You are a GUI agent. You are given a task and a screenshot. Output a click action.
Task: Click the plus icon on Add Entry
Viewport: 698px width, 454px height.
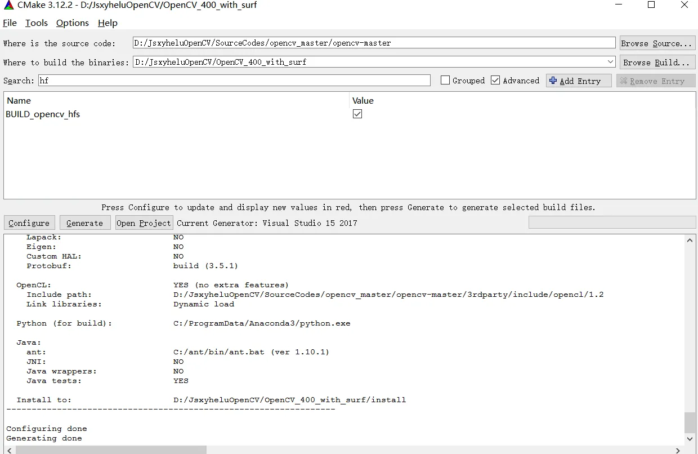(553, 81)
